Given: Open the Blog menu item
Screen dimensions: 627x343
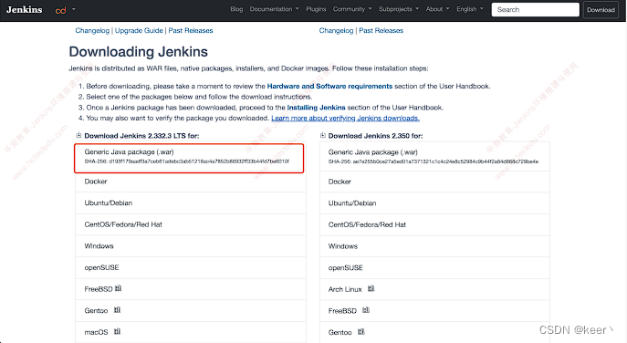Looking at the screenshot, I should pos(236,9).
